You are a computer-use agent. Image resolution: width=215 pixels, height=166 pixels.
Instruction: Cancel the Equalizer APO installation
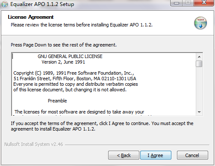[192, 155]
